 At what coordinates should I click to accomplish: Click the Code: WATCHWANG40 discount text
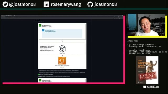140,54
